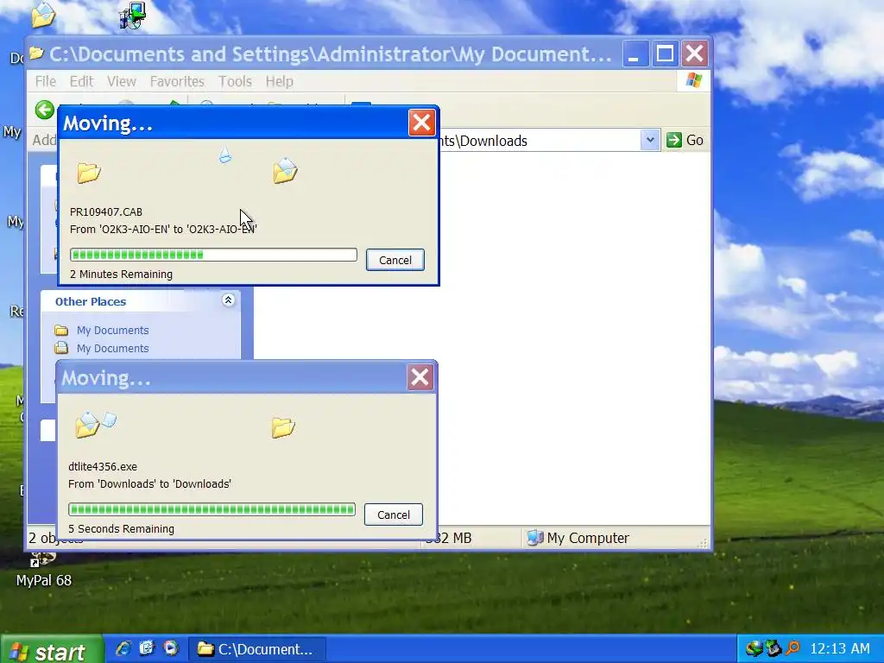This screenshot has width=884, height=663.
Task: Open the Edit menu
Action: pos(81,81)
